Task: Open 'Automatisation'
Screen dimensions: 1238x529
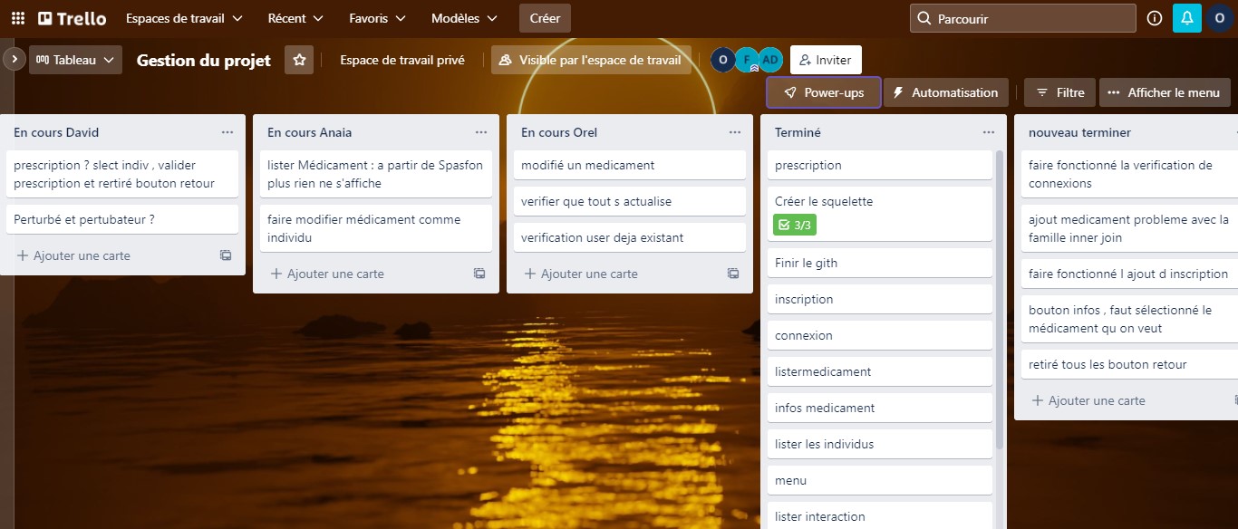Action: [x=945, y=92]
